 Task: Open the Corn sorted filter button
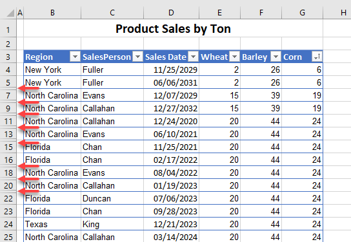(317, 57)
